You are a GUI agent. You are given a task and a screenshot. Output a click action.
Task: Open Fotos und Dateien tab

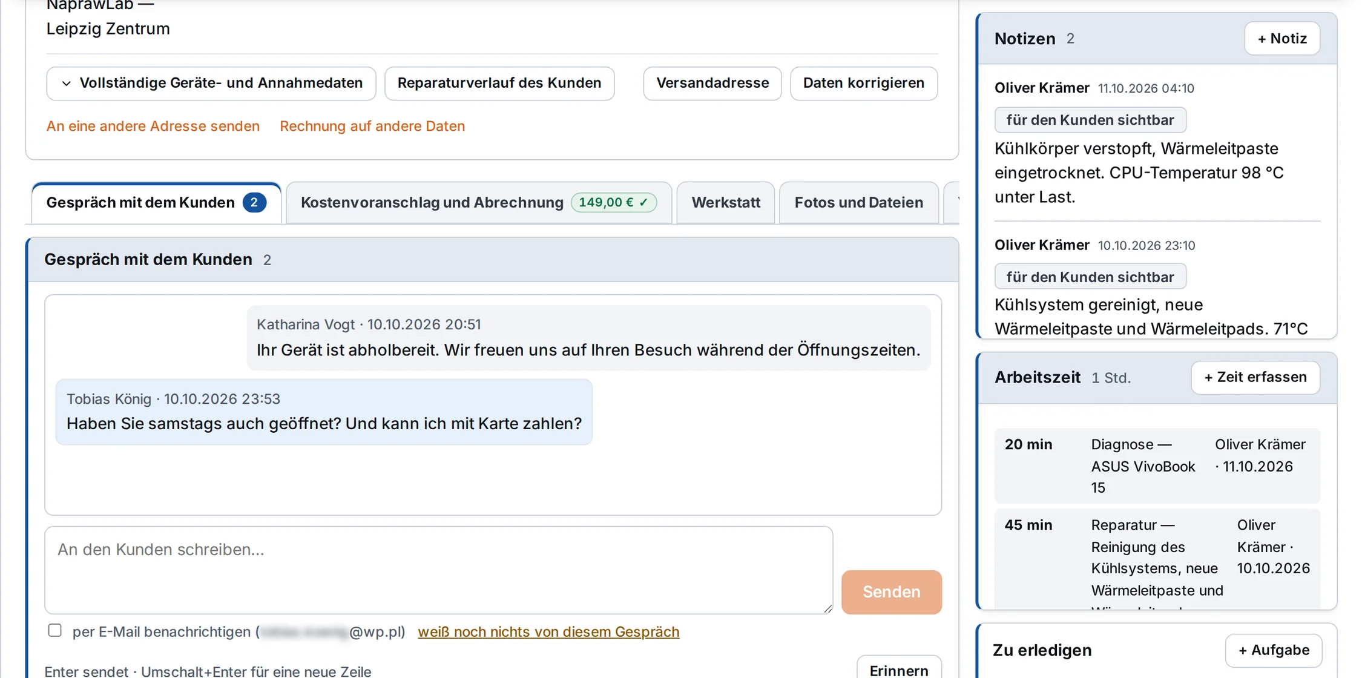point(858,202)
